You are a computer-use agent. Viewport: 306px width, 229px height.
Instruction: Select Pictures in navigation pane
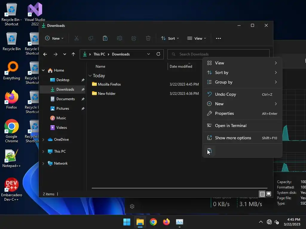(x=62, y=109)
